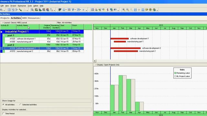
Task: Open the Edit menu
Action: pos(2,6)
